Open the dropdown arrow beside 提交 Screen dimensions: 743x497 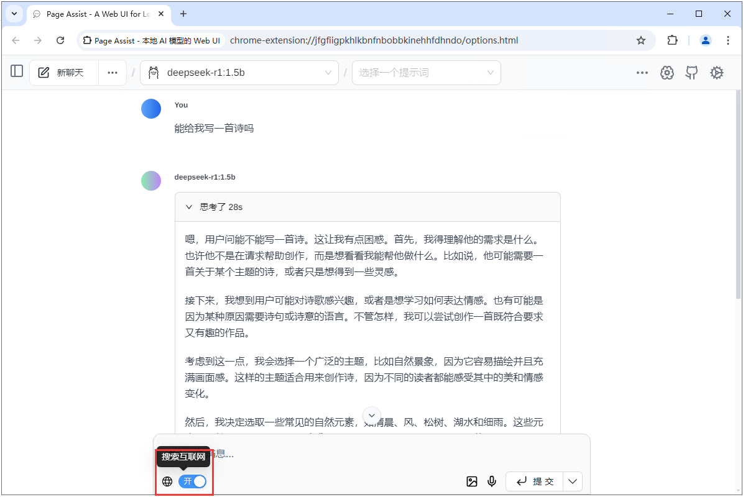coord(573,481)
